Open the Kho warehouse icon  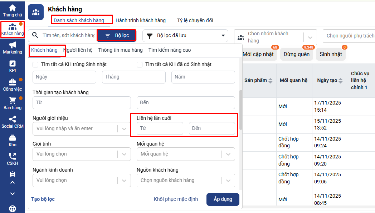13,140
